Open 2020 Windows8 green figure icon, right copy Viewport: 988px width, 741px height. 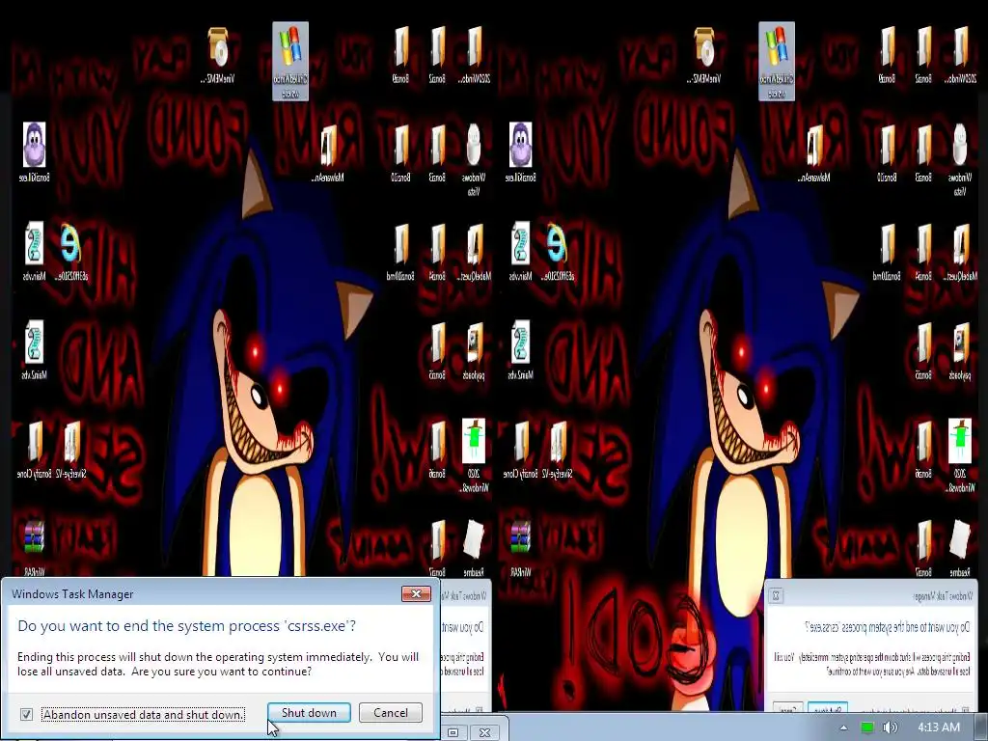pos(960,455)
